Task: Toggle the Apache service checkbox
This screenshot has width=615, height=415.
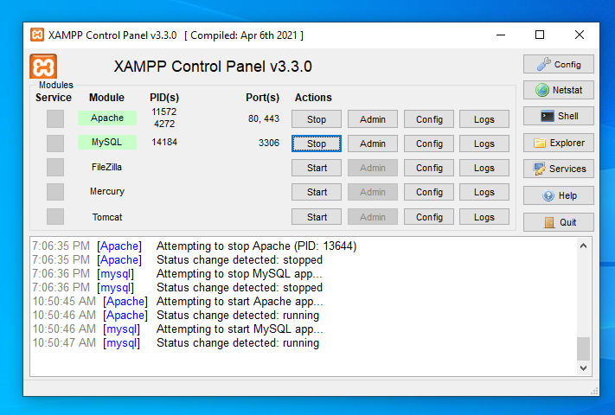Action: tap(55, 118)
